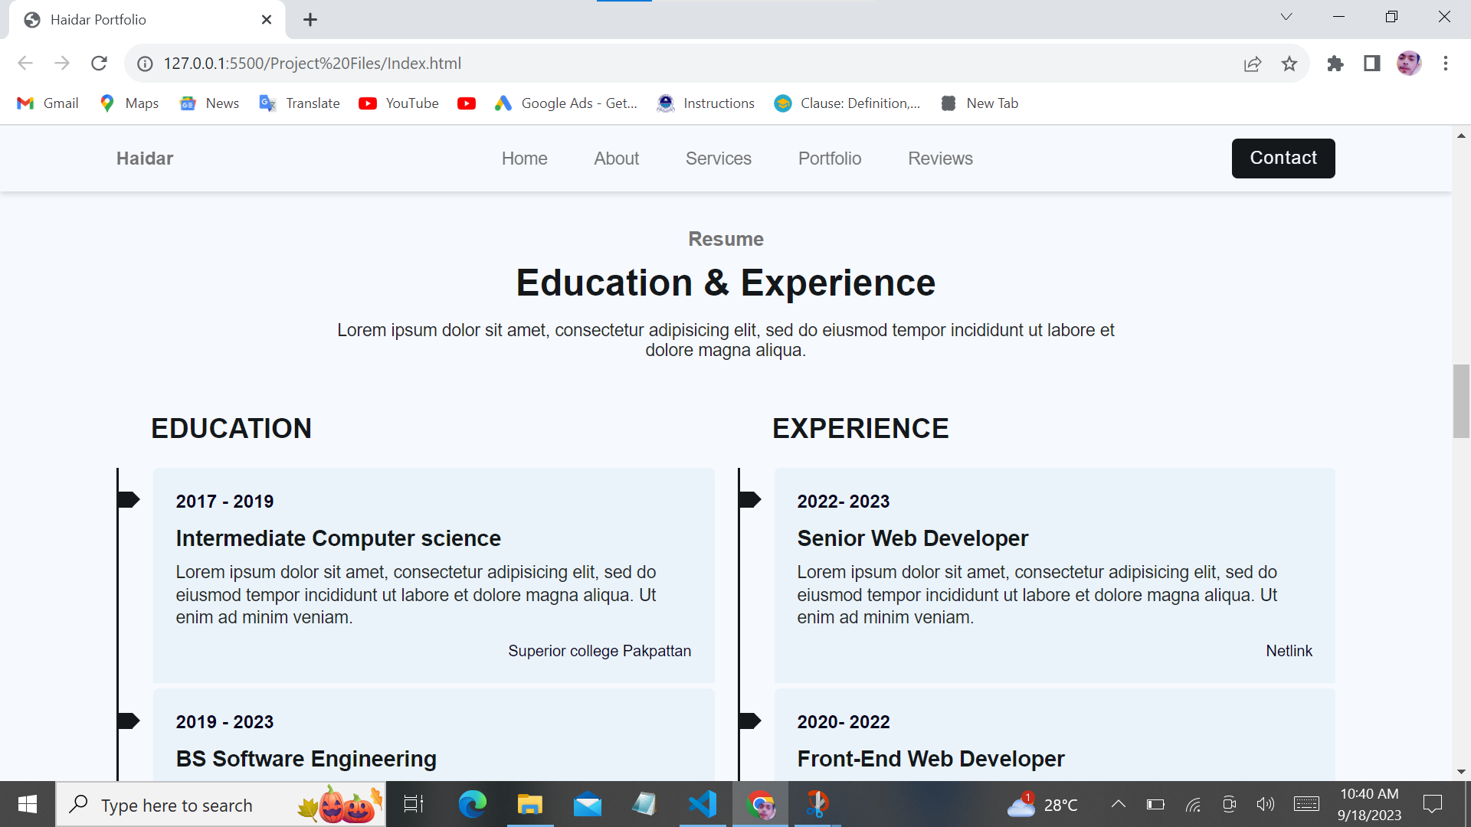Viewport: 1471px width, 827px height.
Task: Click the page vertical scrollbar thumb
Action: pyautogui.click(x=1461, y=401)
